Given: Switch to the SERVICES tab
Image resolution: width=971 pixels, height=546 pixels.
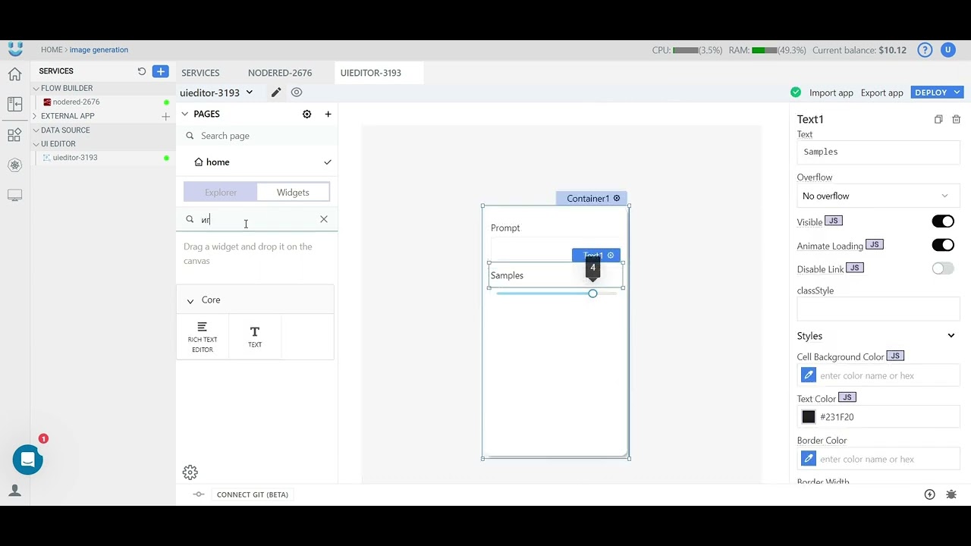Looking at the screenshot, I should pyautogui.click(x=200, y=73).
